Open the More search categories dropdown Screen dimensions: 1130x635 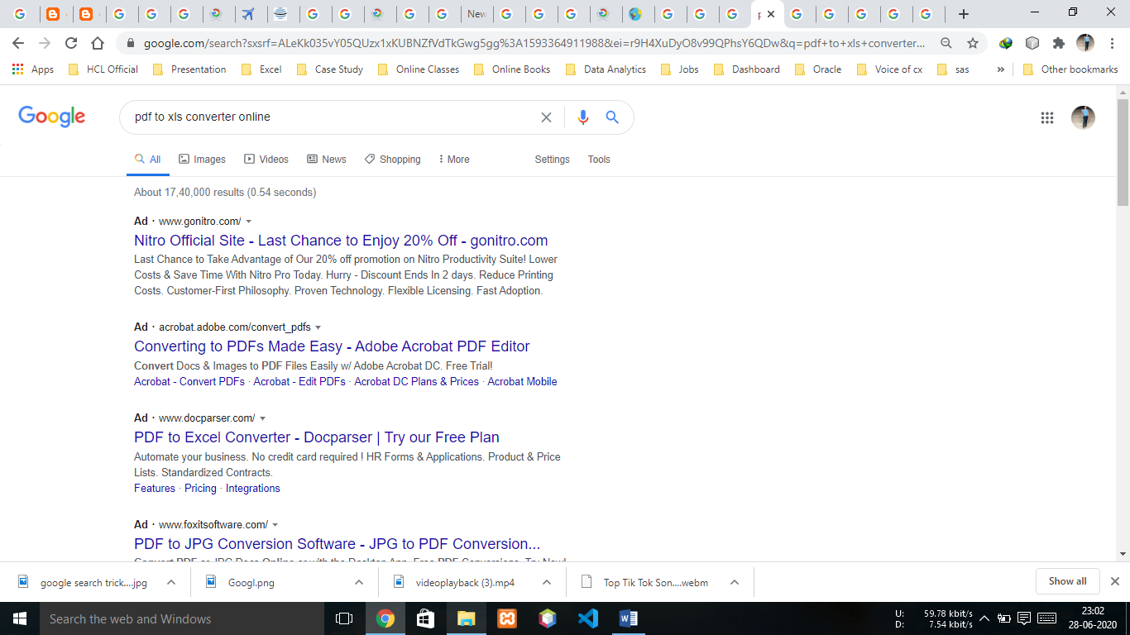[453, 159]
